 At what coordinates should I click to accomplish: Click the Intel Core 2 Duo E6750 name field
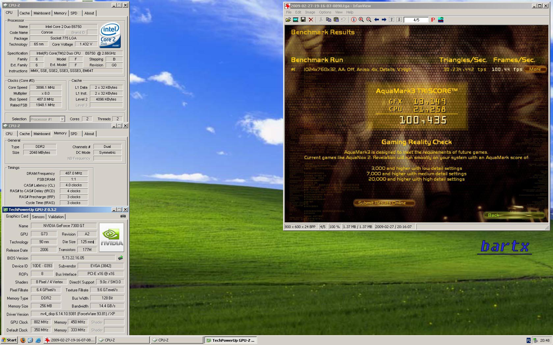(64, 27)
